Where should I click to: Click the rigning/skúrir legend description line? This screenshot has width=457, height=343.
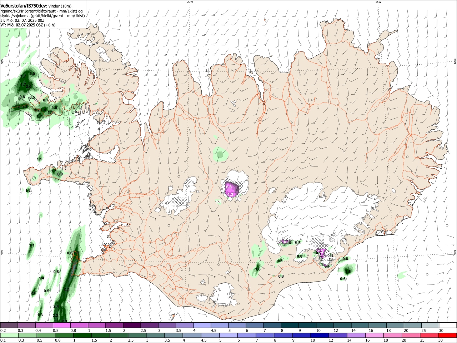pos(41,11)
